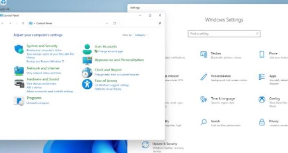Click the Back arrow in Control Panel
The width and height of the screenshot is (288, 153).
3,23
